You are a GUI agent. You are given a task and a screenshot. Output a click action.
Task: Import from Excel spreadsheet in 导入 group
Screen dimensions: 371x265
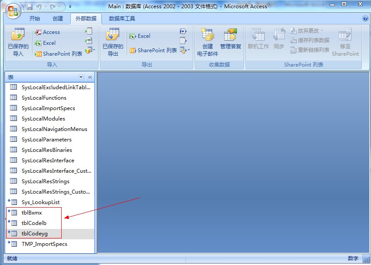(45, 43)
